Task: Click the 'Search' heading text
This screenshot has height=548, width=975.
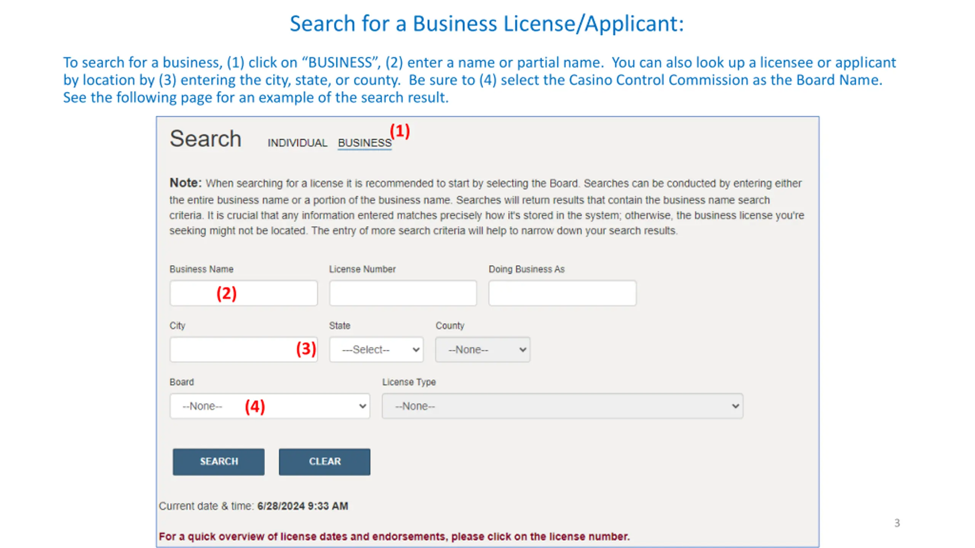Action: [x=206, y=139]
